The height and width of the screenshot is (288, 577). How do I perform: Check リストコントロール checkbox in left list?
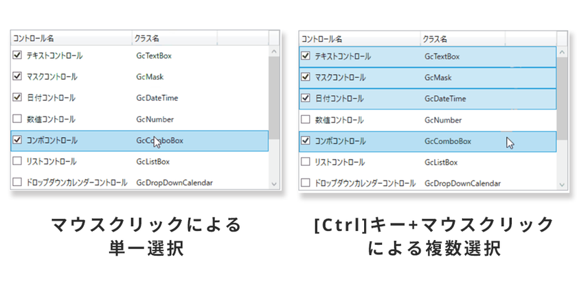point(17,161)
